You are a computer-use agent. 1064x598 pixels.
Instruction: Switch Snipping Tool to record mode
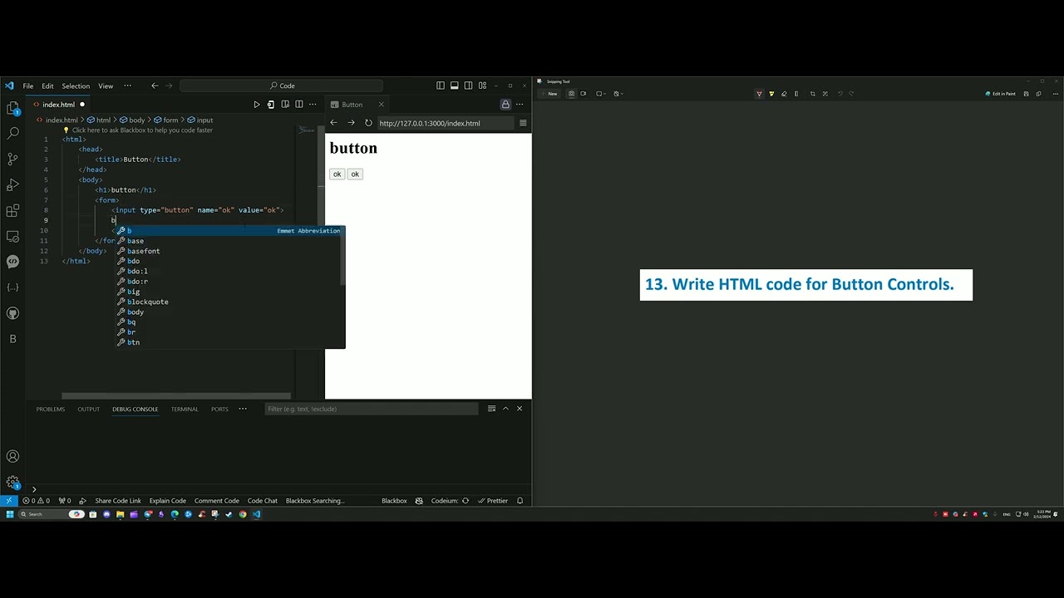pyautogui.click(x=583, y=94)
